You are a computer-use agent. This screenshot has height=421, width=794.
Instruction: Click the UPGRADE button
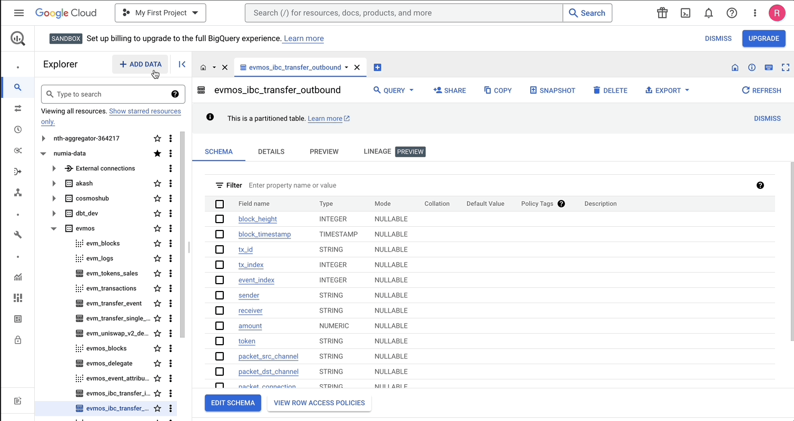763,38
